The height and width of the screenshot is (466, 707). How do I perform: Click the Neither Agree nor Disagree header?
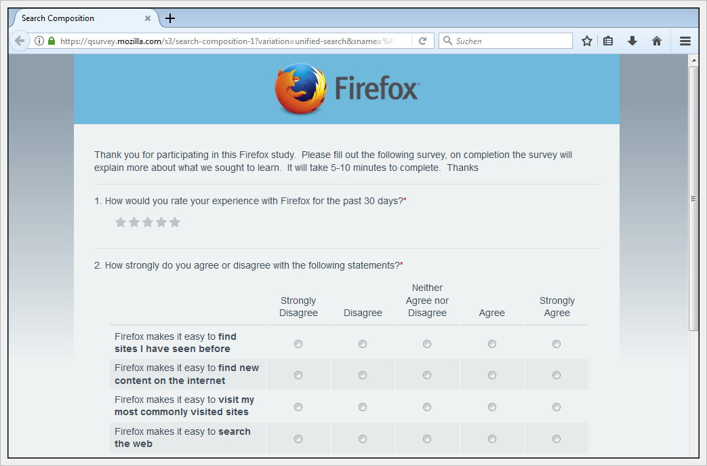pos(427,300)
